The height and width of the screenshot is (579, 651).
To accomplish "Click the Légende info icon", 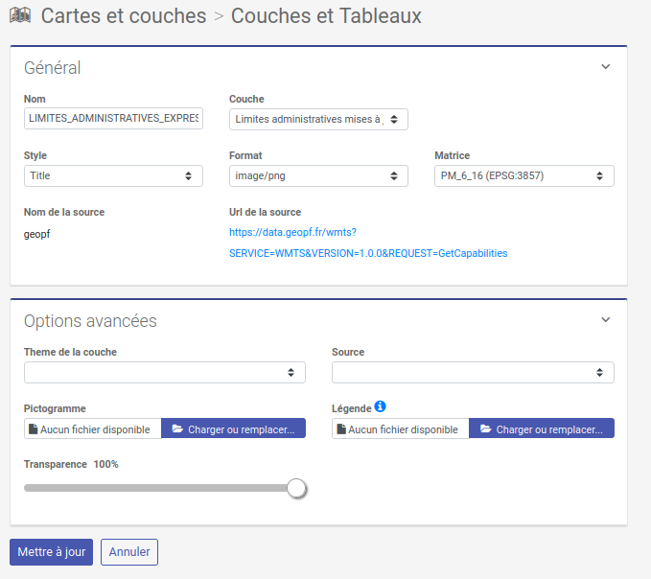I will click(380, 406).
